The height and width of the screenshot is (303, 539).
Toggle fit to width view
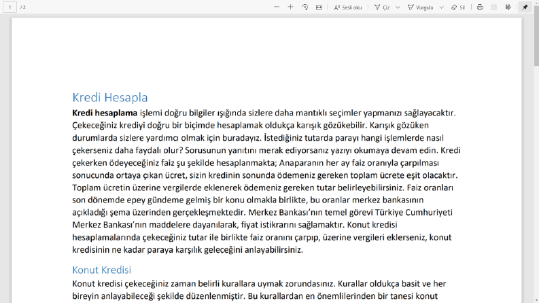tap(319, 7)
